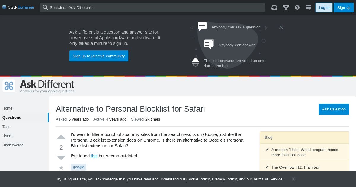
Task: Open StackExchange logo site switcher
Action: (18, 7)
